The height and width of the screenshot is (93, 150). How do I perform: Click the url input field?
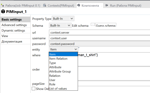tap(99, 32)
